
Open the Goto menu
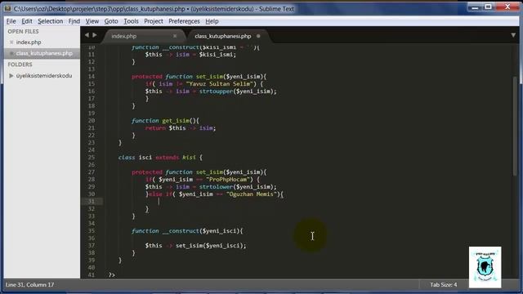[x=111, y=21]
